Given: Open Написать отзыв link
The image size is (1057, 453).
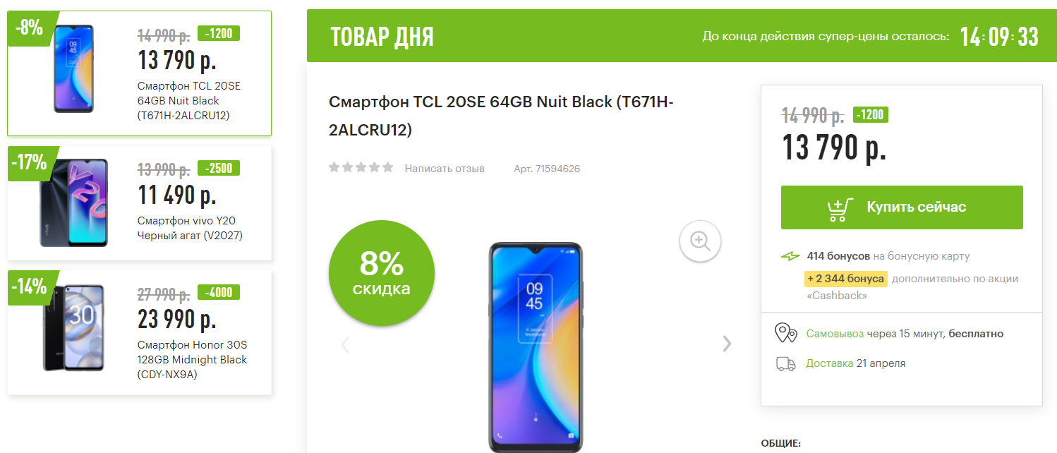Looking at the screenshot, I should coord(445,169).
